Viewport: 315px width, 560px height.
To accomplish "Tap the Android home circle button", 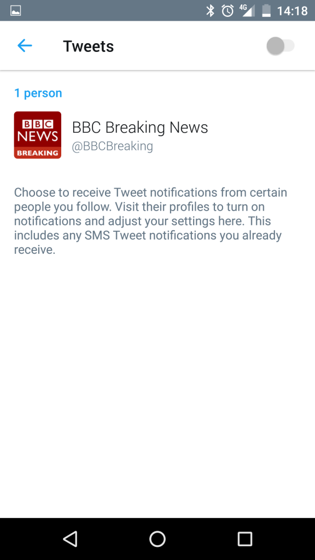I will click(157, 539).
